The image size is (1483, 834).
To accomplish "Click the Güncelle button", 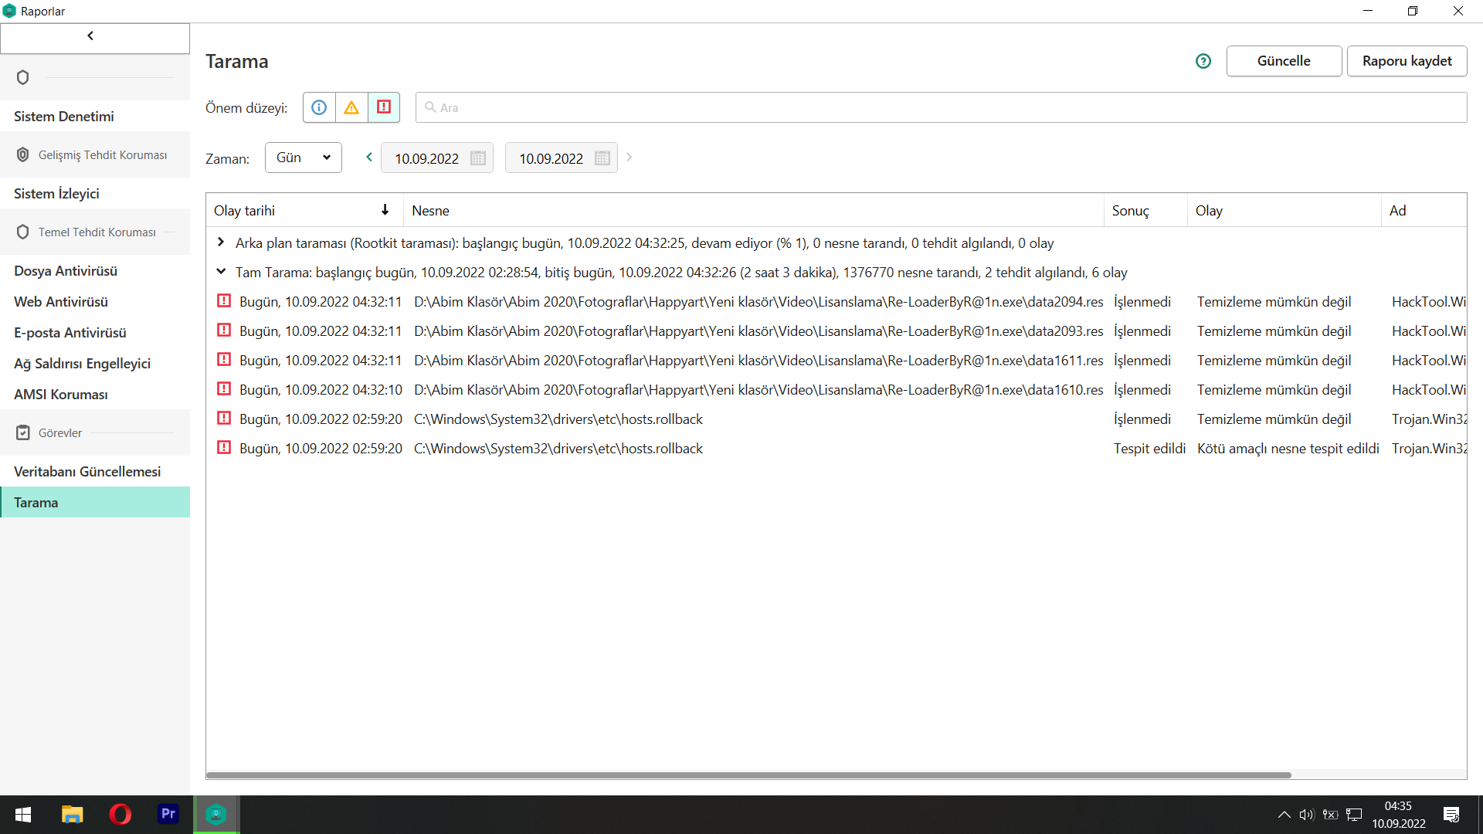I will 1283,61.
